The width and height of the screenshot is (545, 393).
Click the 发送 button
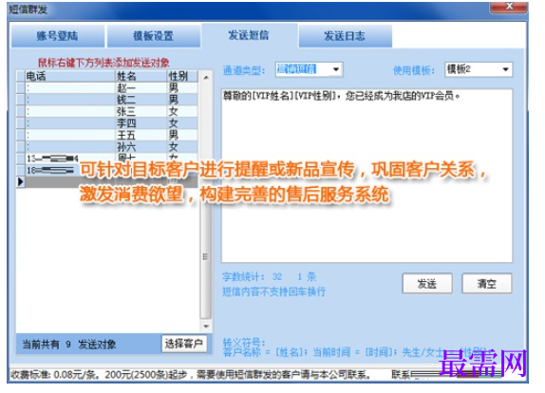(427, 284)
